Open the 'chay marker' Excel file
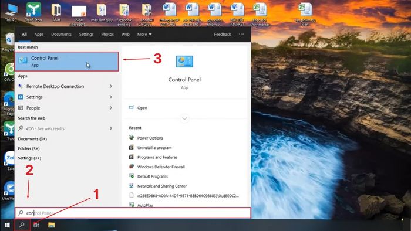The image size is (411, 231). point(260,15)
